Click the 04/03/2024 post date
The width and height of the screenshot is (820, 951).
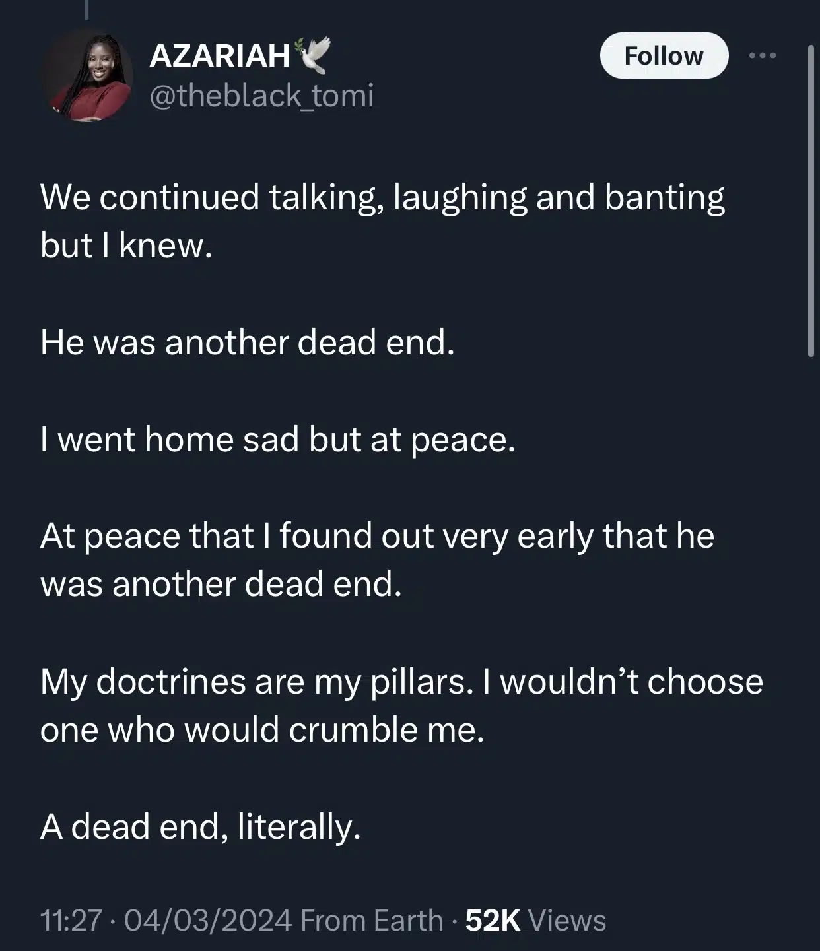point(207,920)
